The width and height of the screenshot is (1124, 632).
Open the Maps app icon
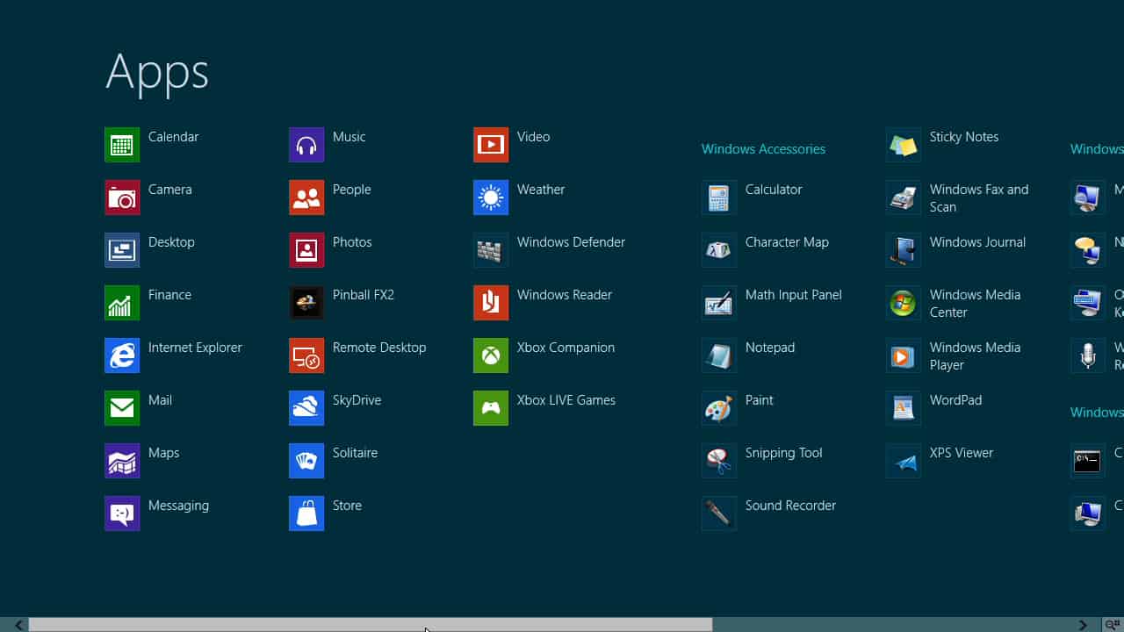(x=122, y=461)
